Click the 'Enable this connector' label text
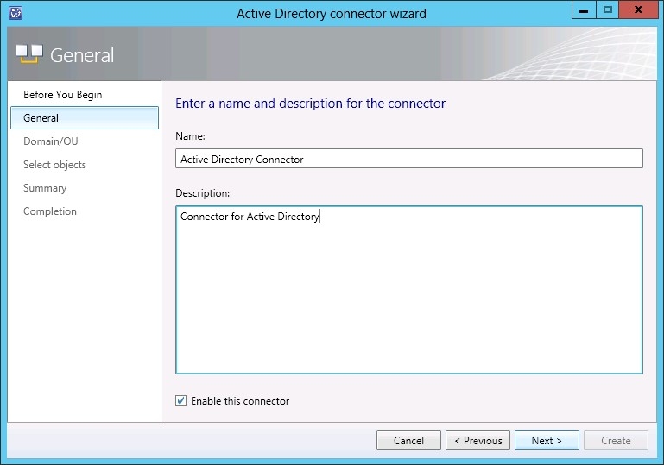 click(x=240, y=401)
